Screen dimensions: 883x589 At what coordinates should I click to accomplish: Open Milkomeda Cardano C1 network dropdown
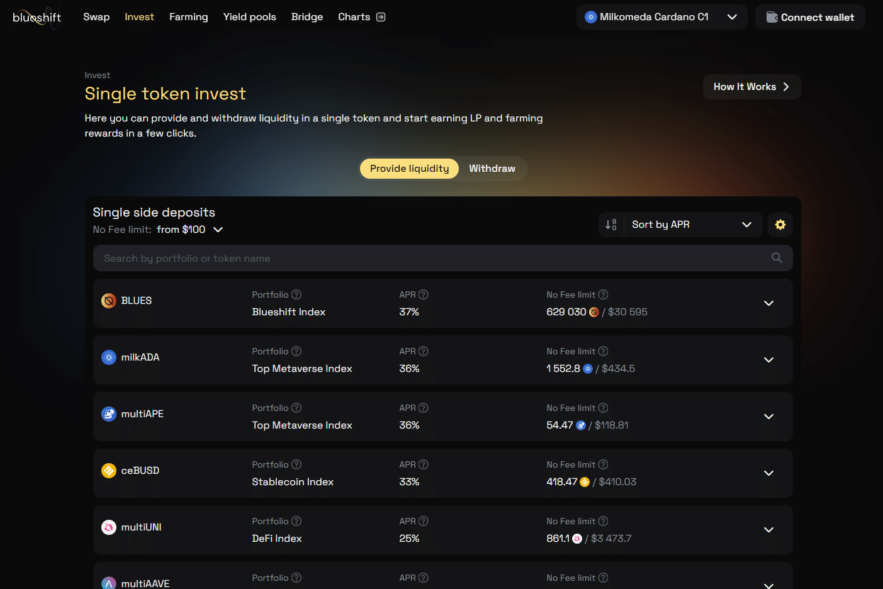(x=661, y=17)
